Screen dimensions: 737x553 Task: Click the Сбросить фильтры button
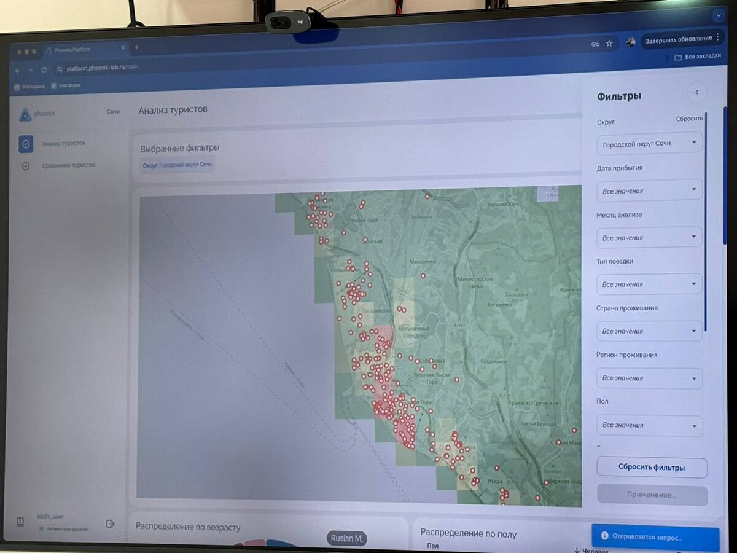652,468
